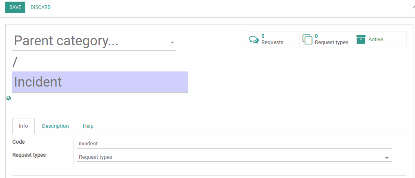
Task: Select the Info tab
Action: [x=23, y=126]
